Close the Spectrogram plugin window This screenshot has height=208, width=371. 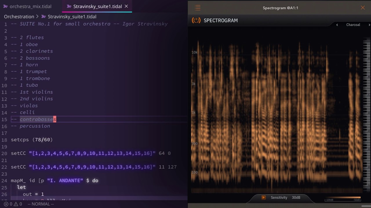[363, 8]
